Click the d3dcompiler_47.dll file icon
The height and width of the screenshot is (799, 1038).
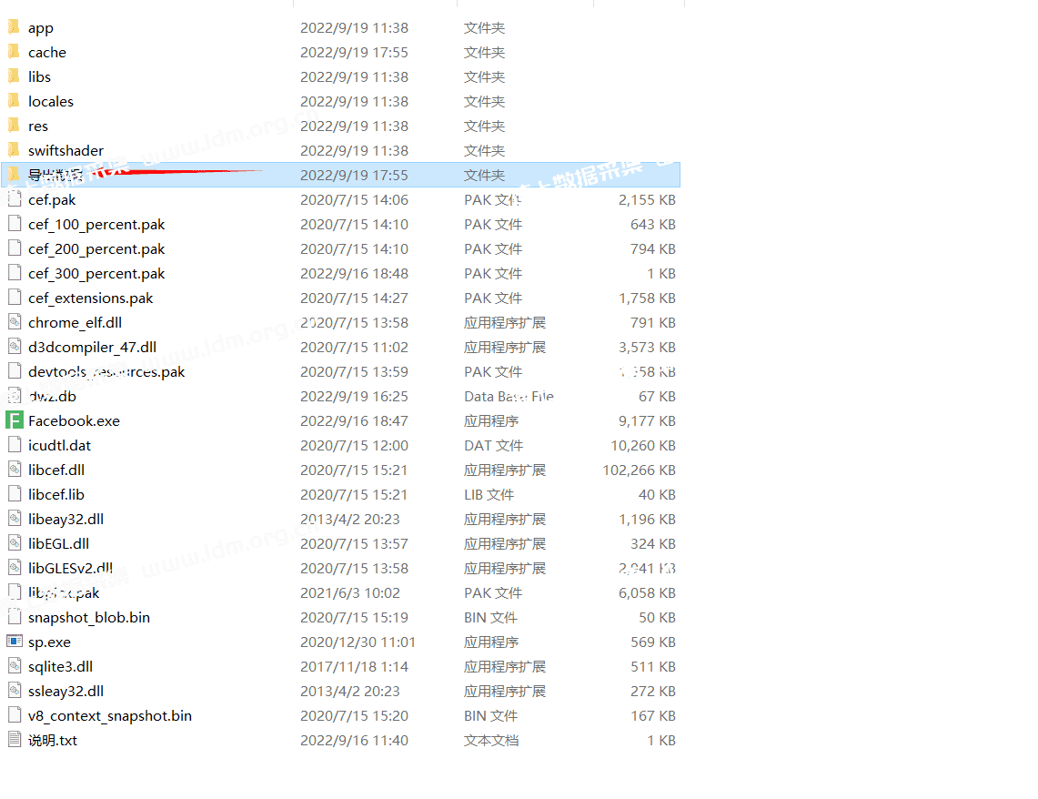click(15, 346)
